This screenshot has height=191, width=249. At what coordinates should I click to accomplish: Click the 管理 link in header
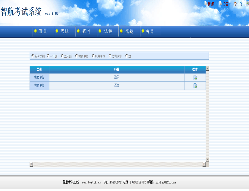click(210, 4)
